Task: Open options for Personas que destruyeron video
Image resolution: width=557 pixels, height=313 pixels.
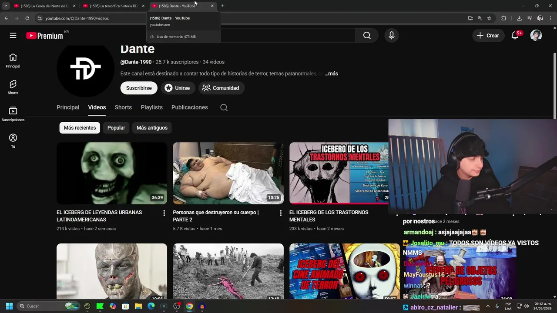Action: (281, 213)
